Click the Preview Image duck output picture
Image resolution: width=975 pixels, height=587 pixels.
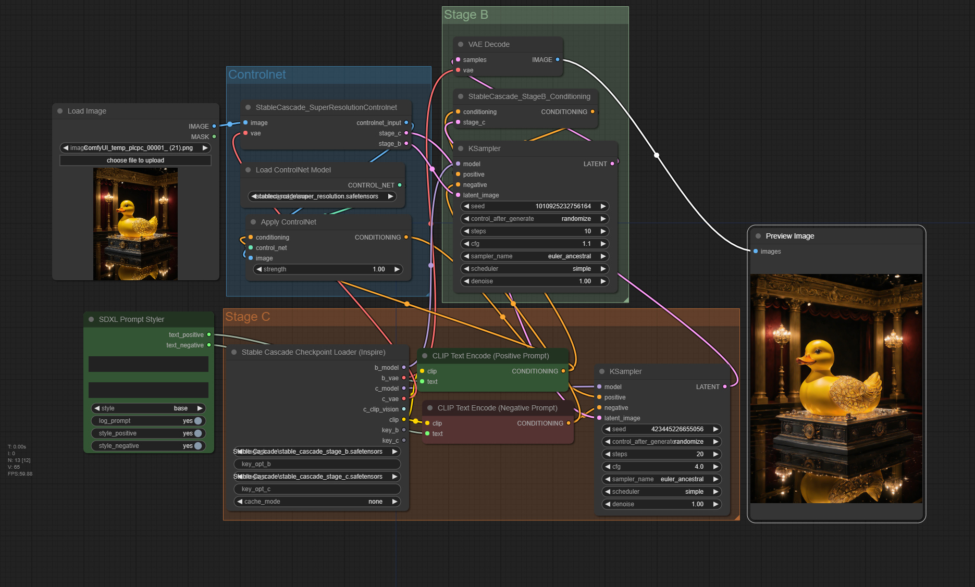836,389
